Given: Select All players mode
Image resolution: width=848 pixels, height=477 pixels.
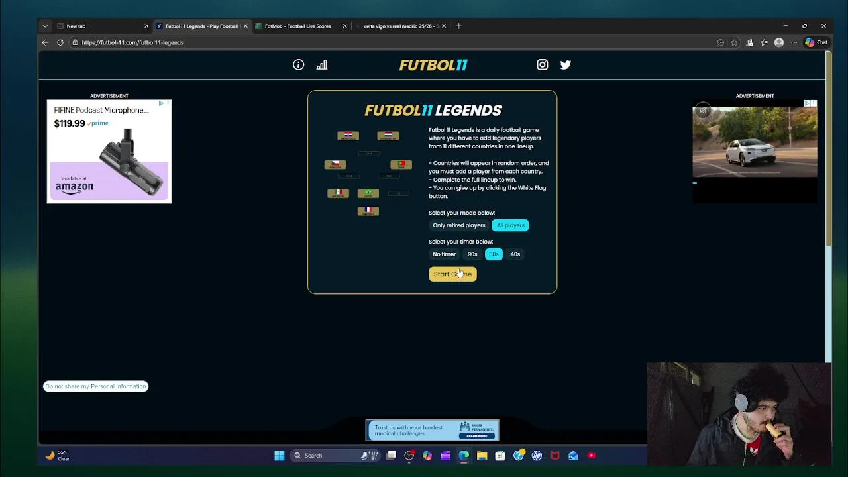Looking at the screenshot, I should point(511,225).
